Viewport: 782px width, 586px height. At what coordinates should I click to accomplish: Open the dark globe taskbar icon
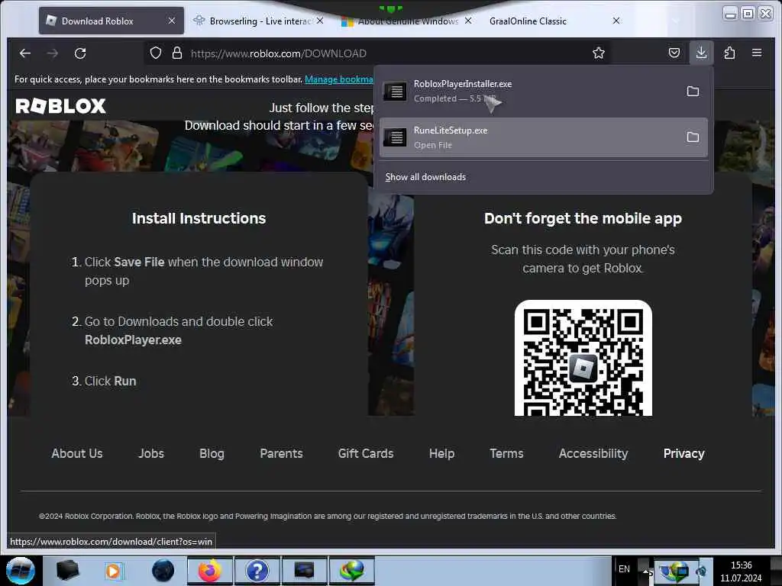[163, 571]
